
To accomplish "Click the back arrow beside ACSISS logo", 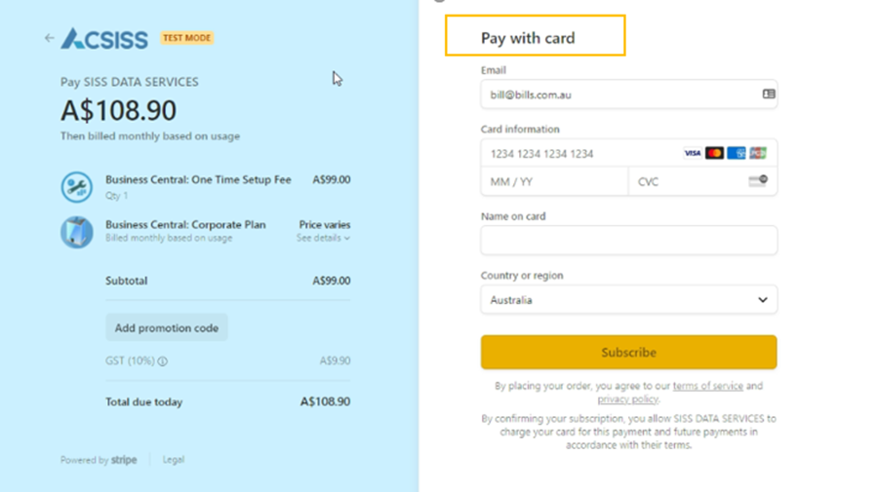I will [49, 38].
